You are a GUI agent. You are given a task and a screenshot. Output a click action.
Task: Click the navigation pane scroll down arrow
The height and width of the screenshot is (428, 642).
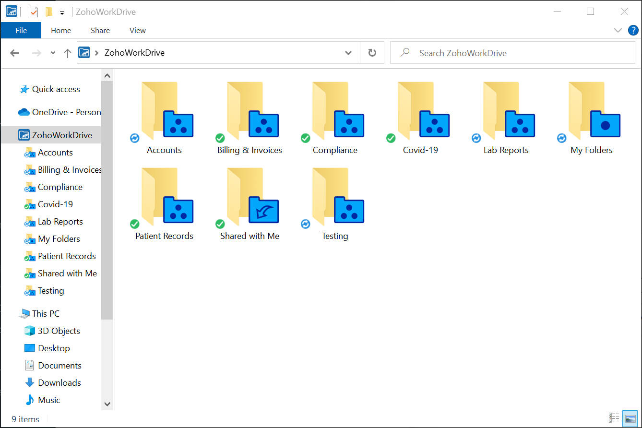click(x=107, y=404)
